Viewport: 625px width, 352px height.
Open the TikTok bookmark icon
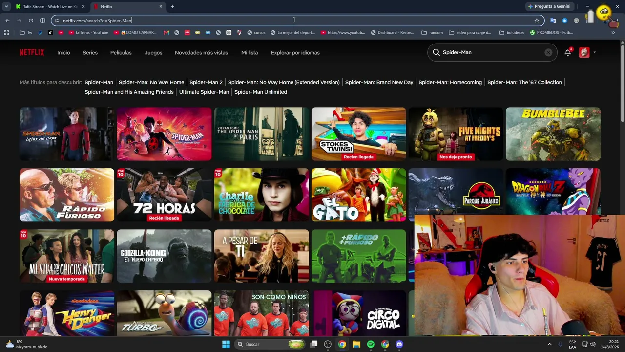tap(50, 33)
